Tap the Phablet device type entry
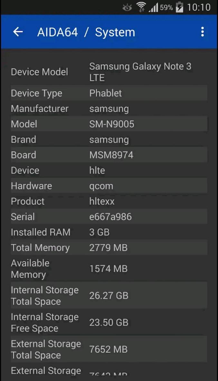The image size is (218, 381). (109, 93)
